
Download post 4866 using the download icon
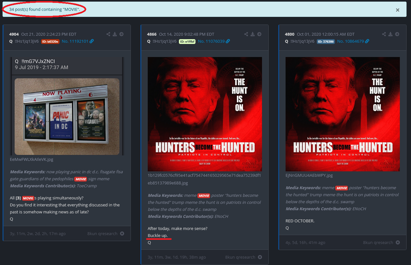252,34
